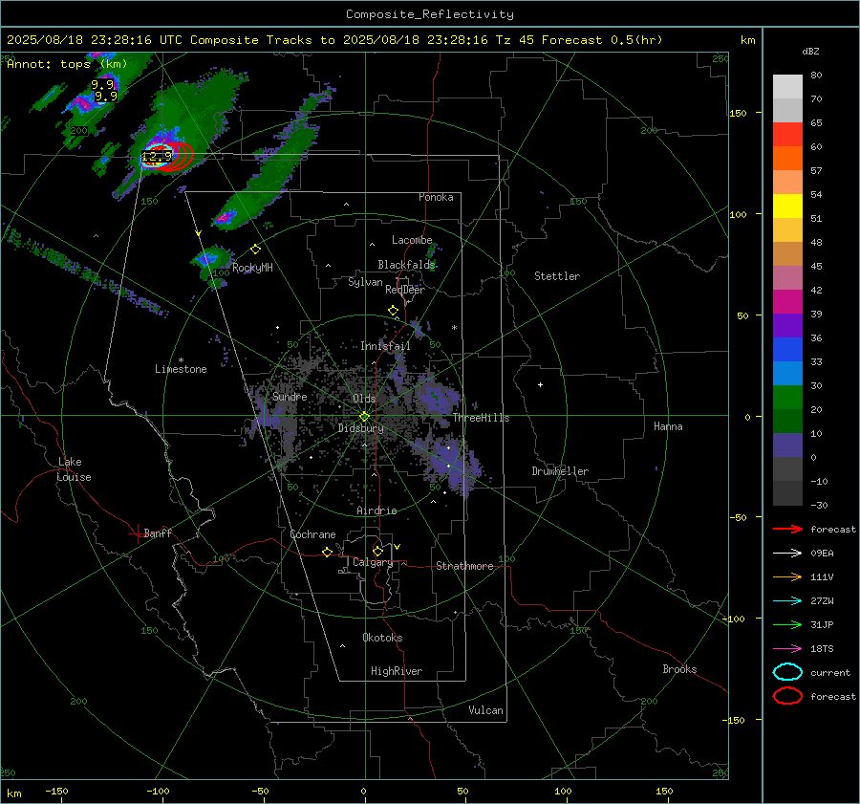Click the Vulcan town label
The width and height of the screenshot is (860, 804).
point(485,710)
